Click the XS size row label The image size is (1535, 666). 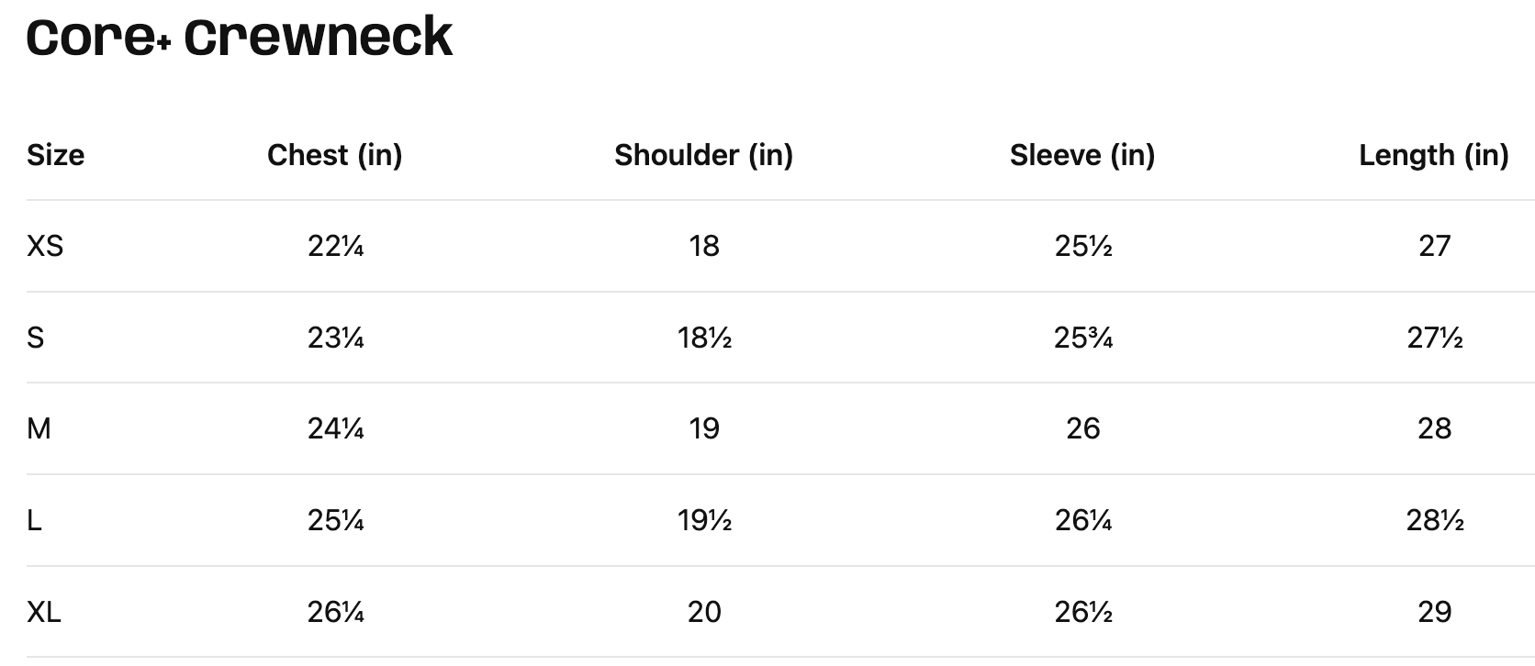pyautogui.click(x=45, y=246)
